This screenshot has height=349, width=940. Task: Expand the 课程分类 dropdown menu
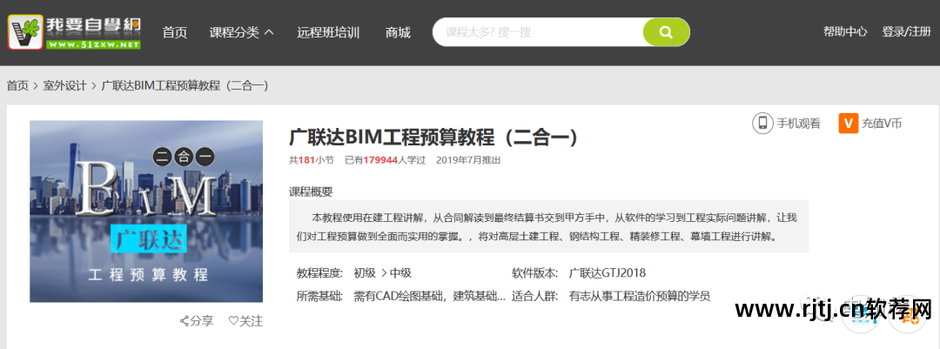[241, 32]
